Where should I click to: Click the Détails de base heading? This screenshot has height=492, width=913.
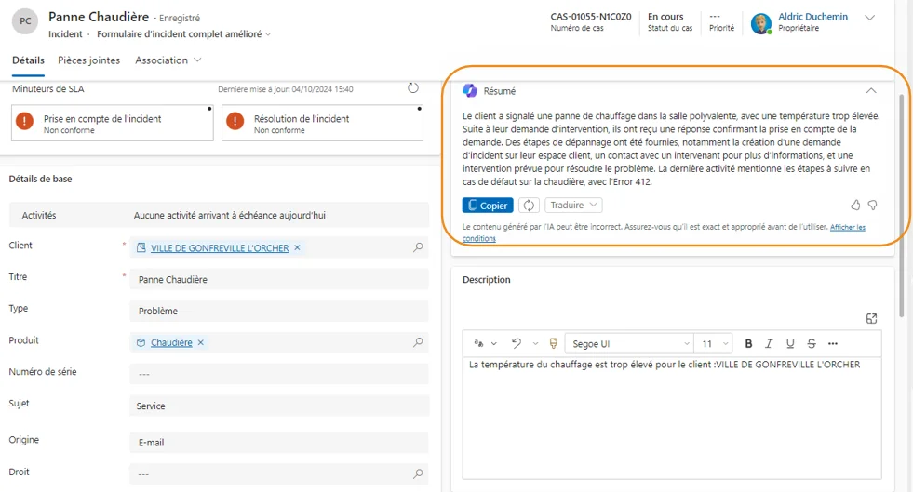[x=40, y=180]
